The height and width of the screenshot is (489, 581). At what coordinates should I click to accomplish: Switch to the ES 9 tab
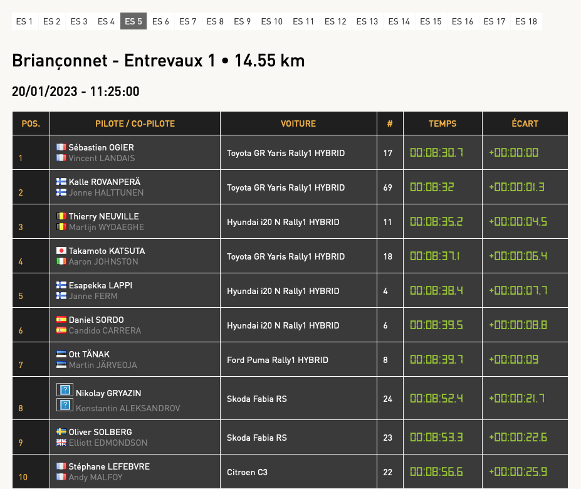click(x=243, y=21)
